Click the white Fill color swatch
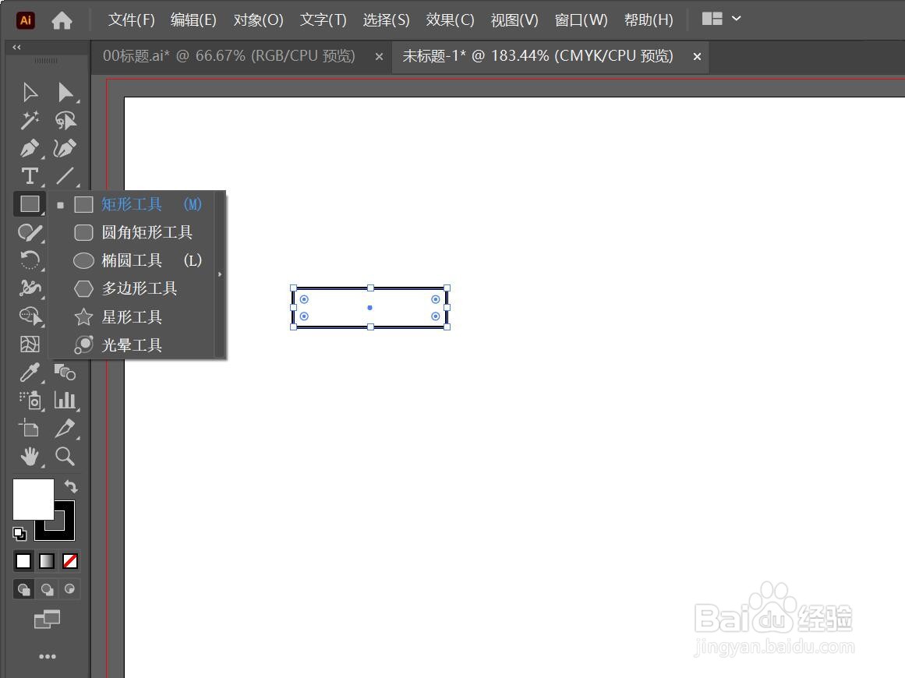The image size is (905, 678). point(34,499)
